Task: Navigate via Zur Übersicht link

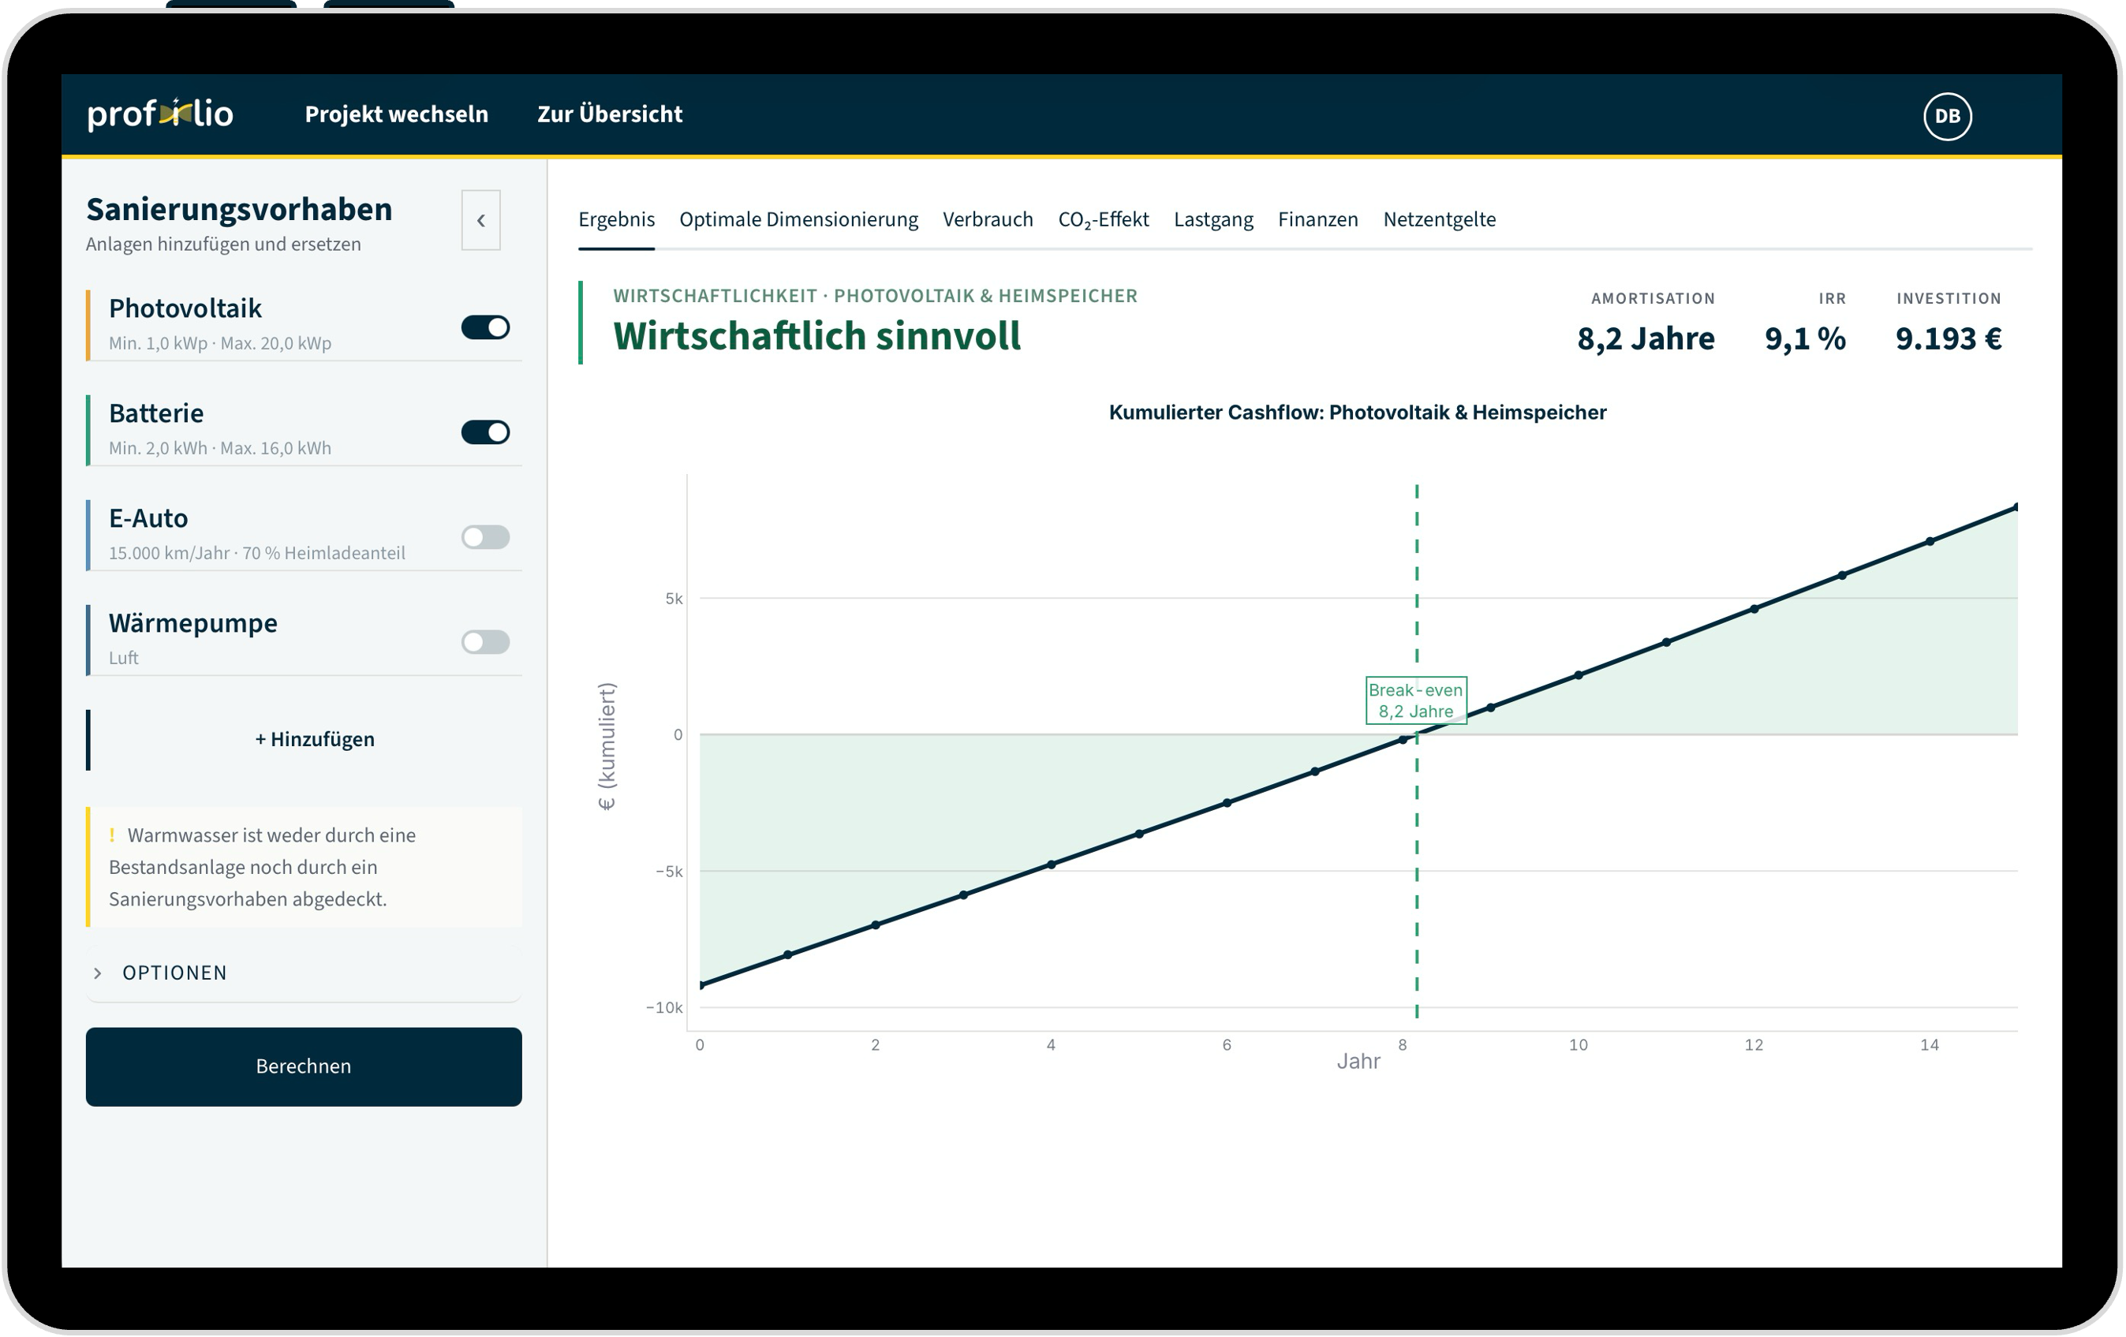Action: (x=609, y=114)
